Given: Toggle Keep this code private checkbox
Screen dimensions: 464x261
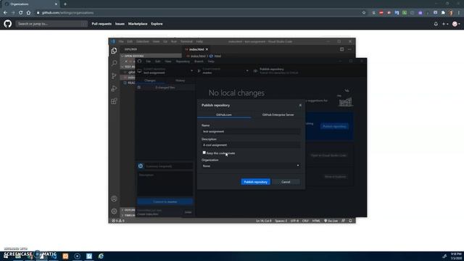Looking at the screenshot, I should click(204, 153).
